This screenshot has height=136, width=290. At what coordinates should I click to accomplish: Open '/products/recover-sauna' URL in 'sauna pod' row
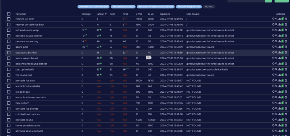[x=200, y=47]
